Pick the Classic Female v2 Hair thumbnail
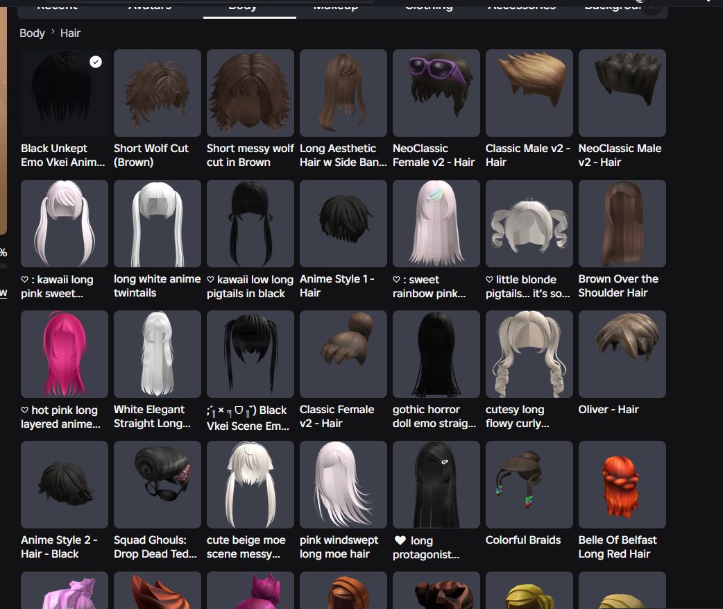Viewport: 723px width, 609px height. pos(343,354)
